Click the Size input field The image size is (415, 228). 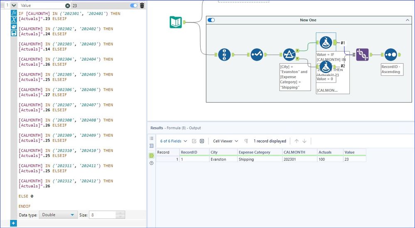coord(103,215)
